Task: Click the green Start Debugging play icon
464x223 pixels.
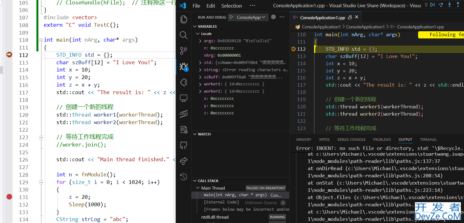Action: click(231, 17)
